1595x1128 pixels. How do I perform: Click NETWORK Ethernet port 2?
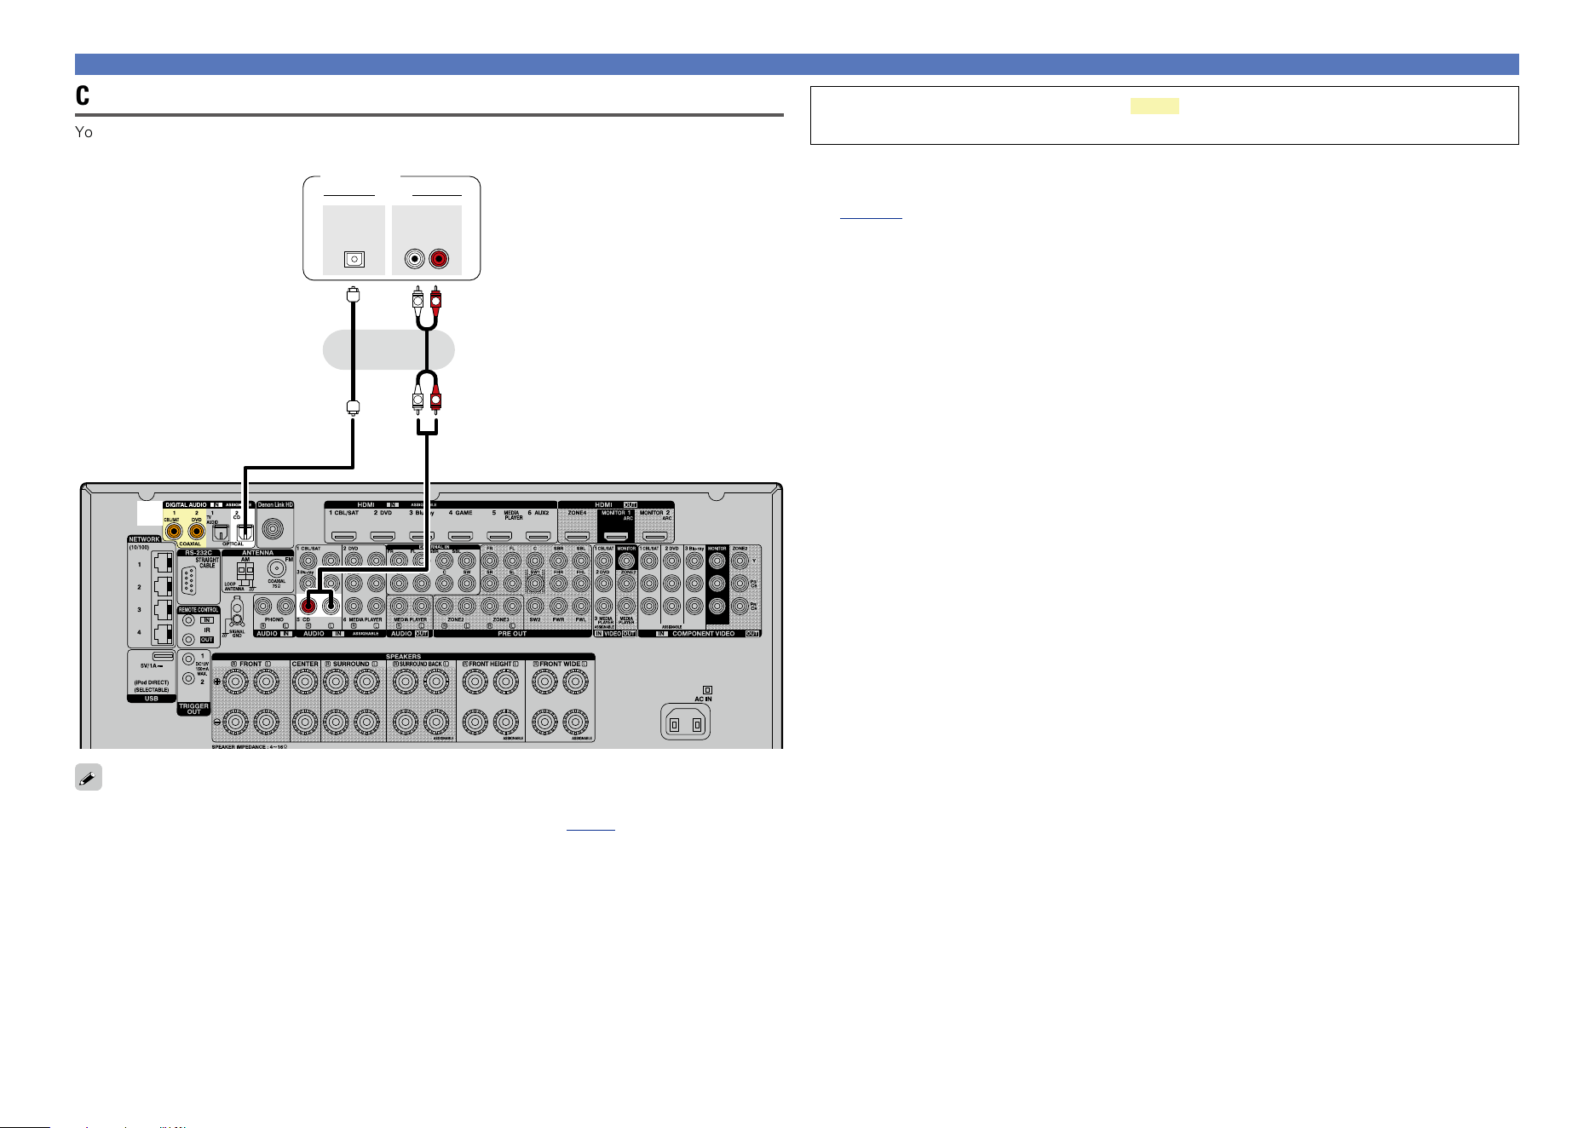163,587
